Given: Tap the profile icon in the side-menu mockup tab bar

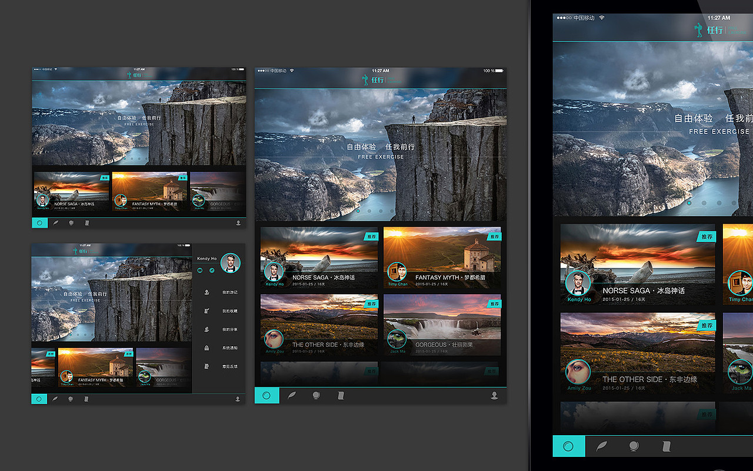Looking at the screenshot, I should [238, 399].
